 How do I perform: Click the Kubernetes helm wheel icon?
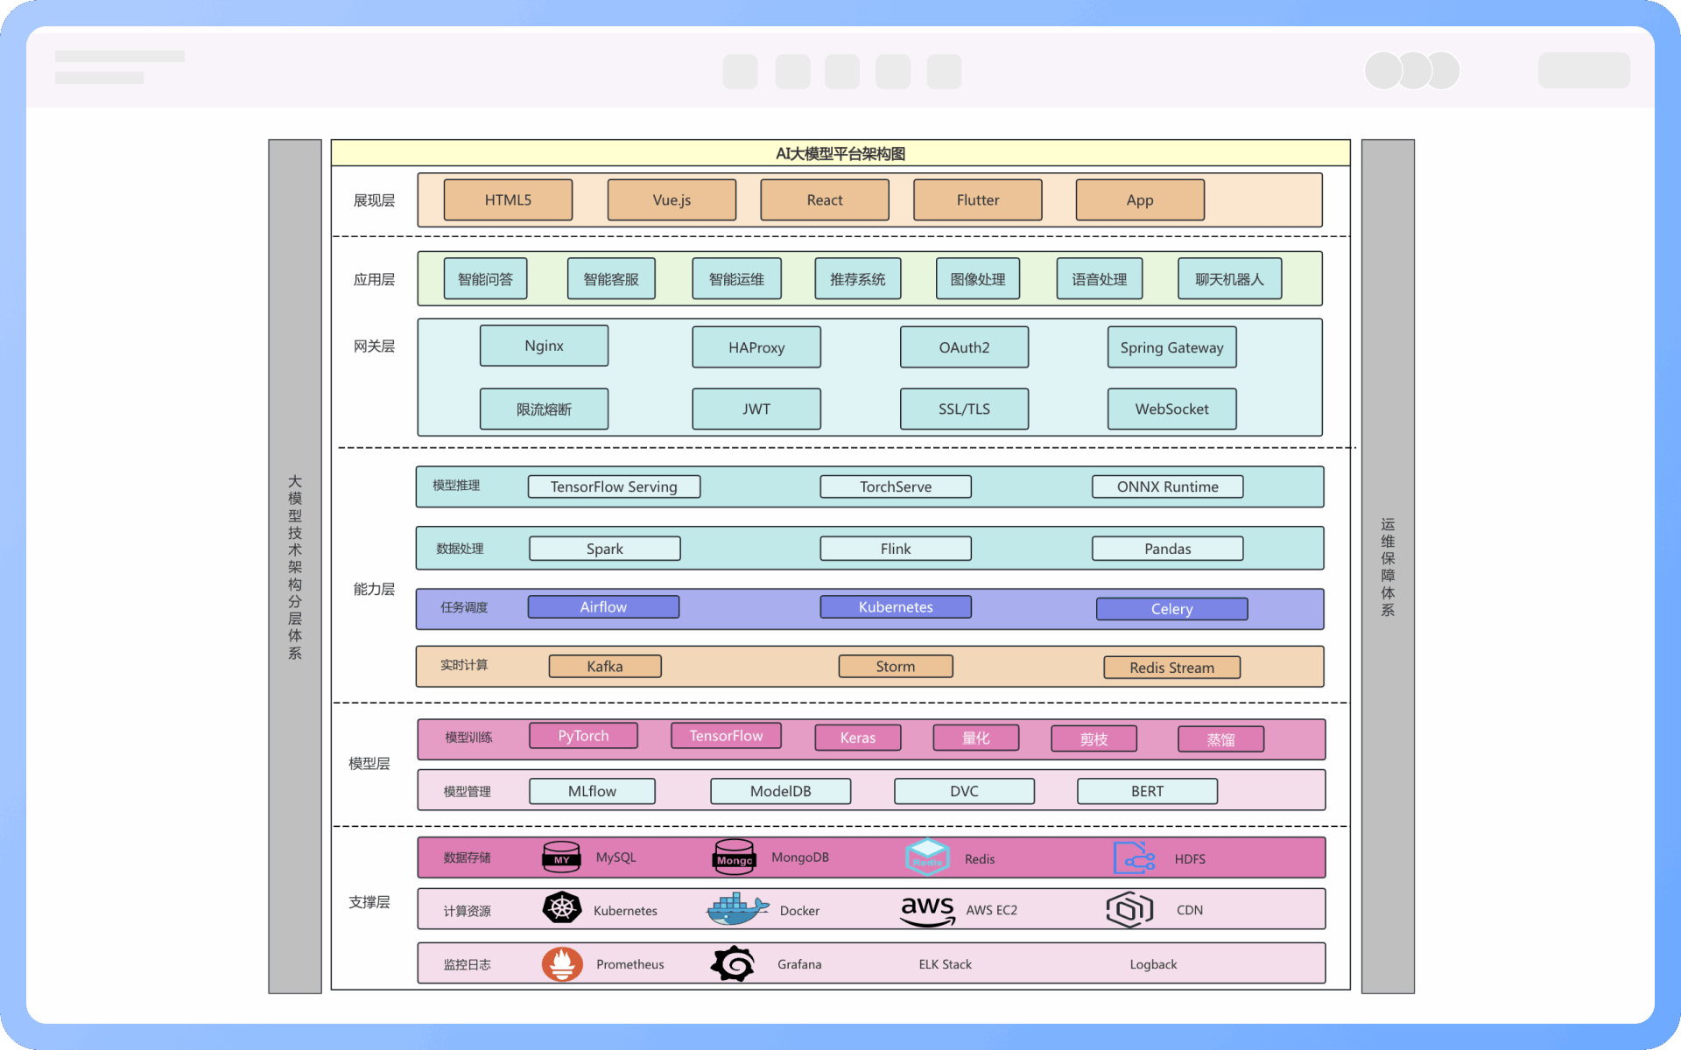[x=562, y=908]
